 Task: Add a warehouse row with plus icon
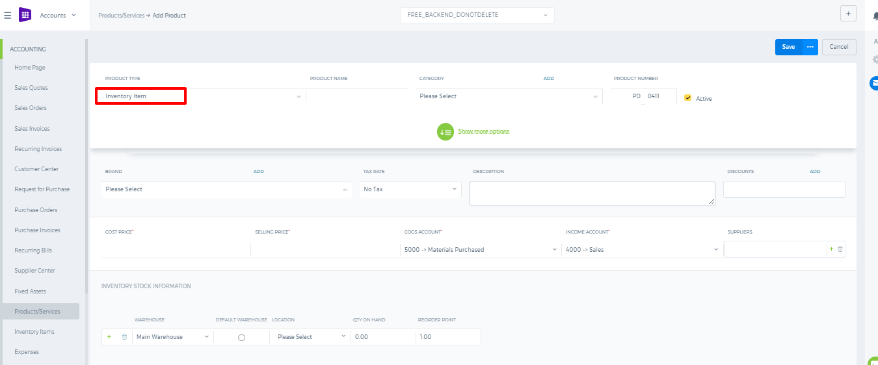[109, 337]
